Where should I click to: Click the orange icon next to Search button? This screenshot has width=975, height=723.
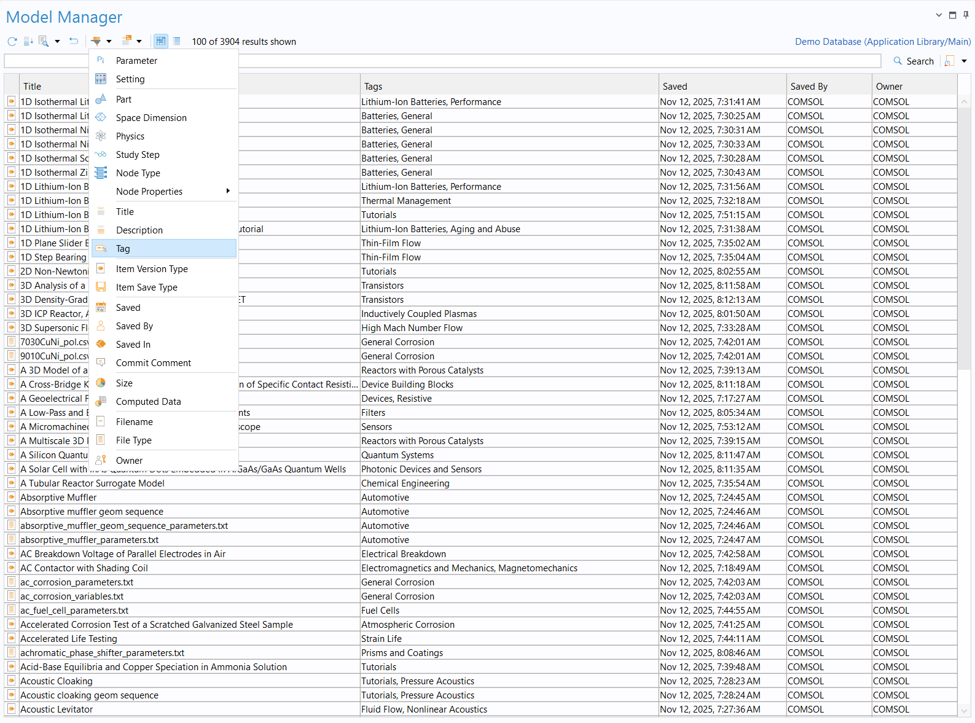click(949, 61)
